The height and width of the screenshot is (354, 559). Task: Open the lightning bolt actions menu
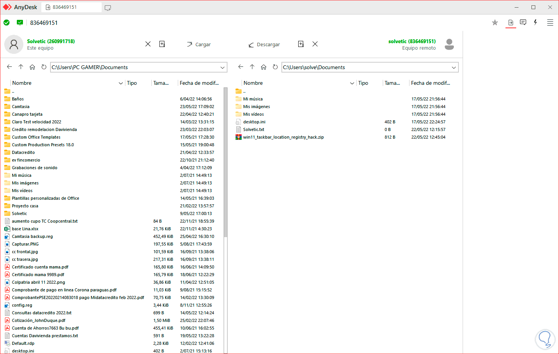[x=535, y=22]
